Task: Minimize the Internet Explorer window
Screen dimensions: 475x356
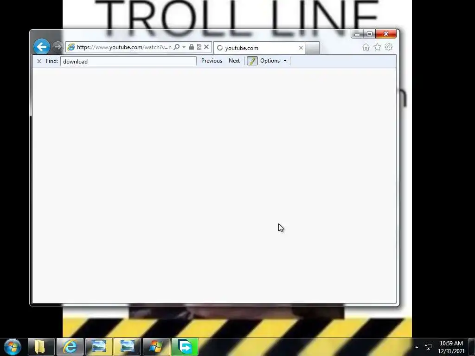Action: point(357,34)
